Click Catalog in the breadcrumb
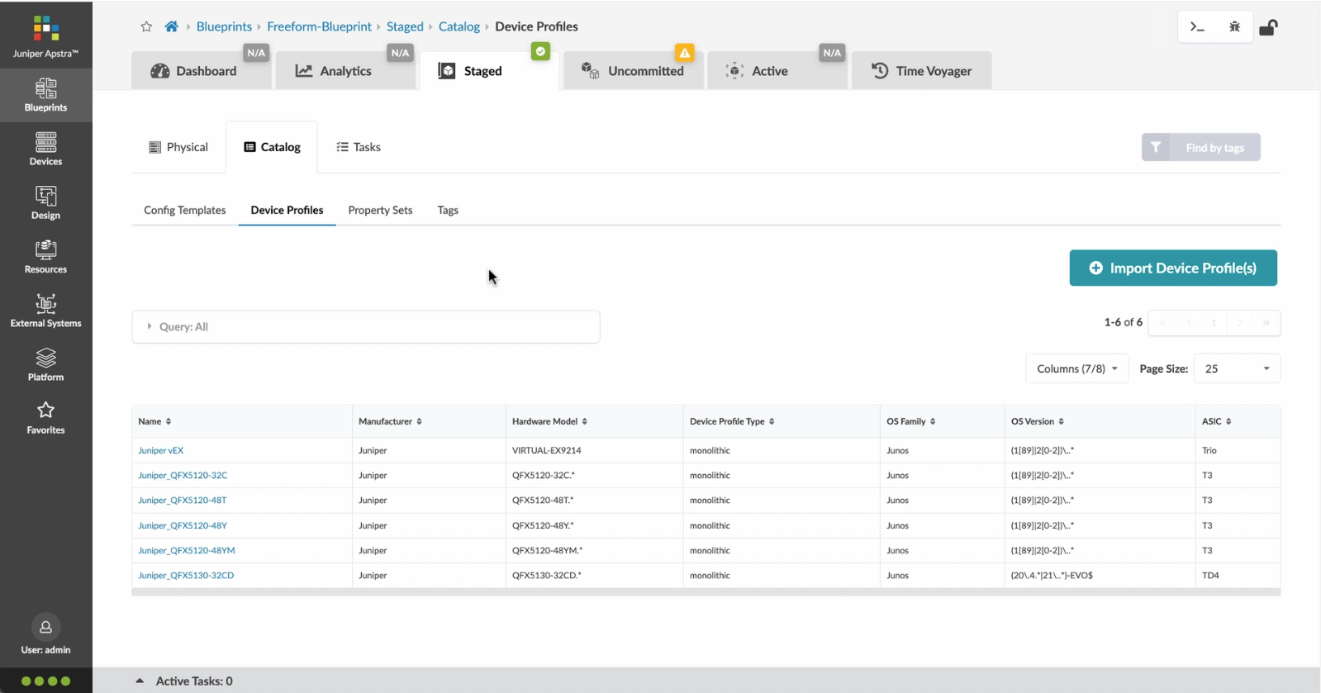This screenshot has height=693, width=1321. click(x=459, y=26)
